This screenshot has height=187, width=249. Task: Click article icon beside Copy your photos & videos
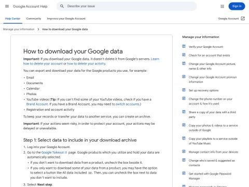(184, 125)
